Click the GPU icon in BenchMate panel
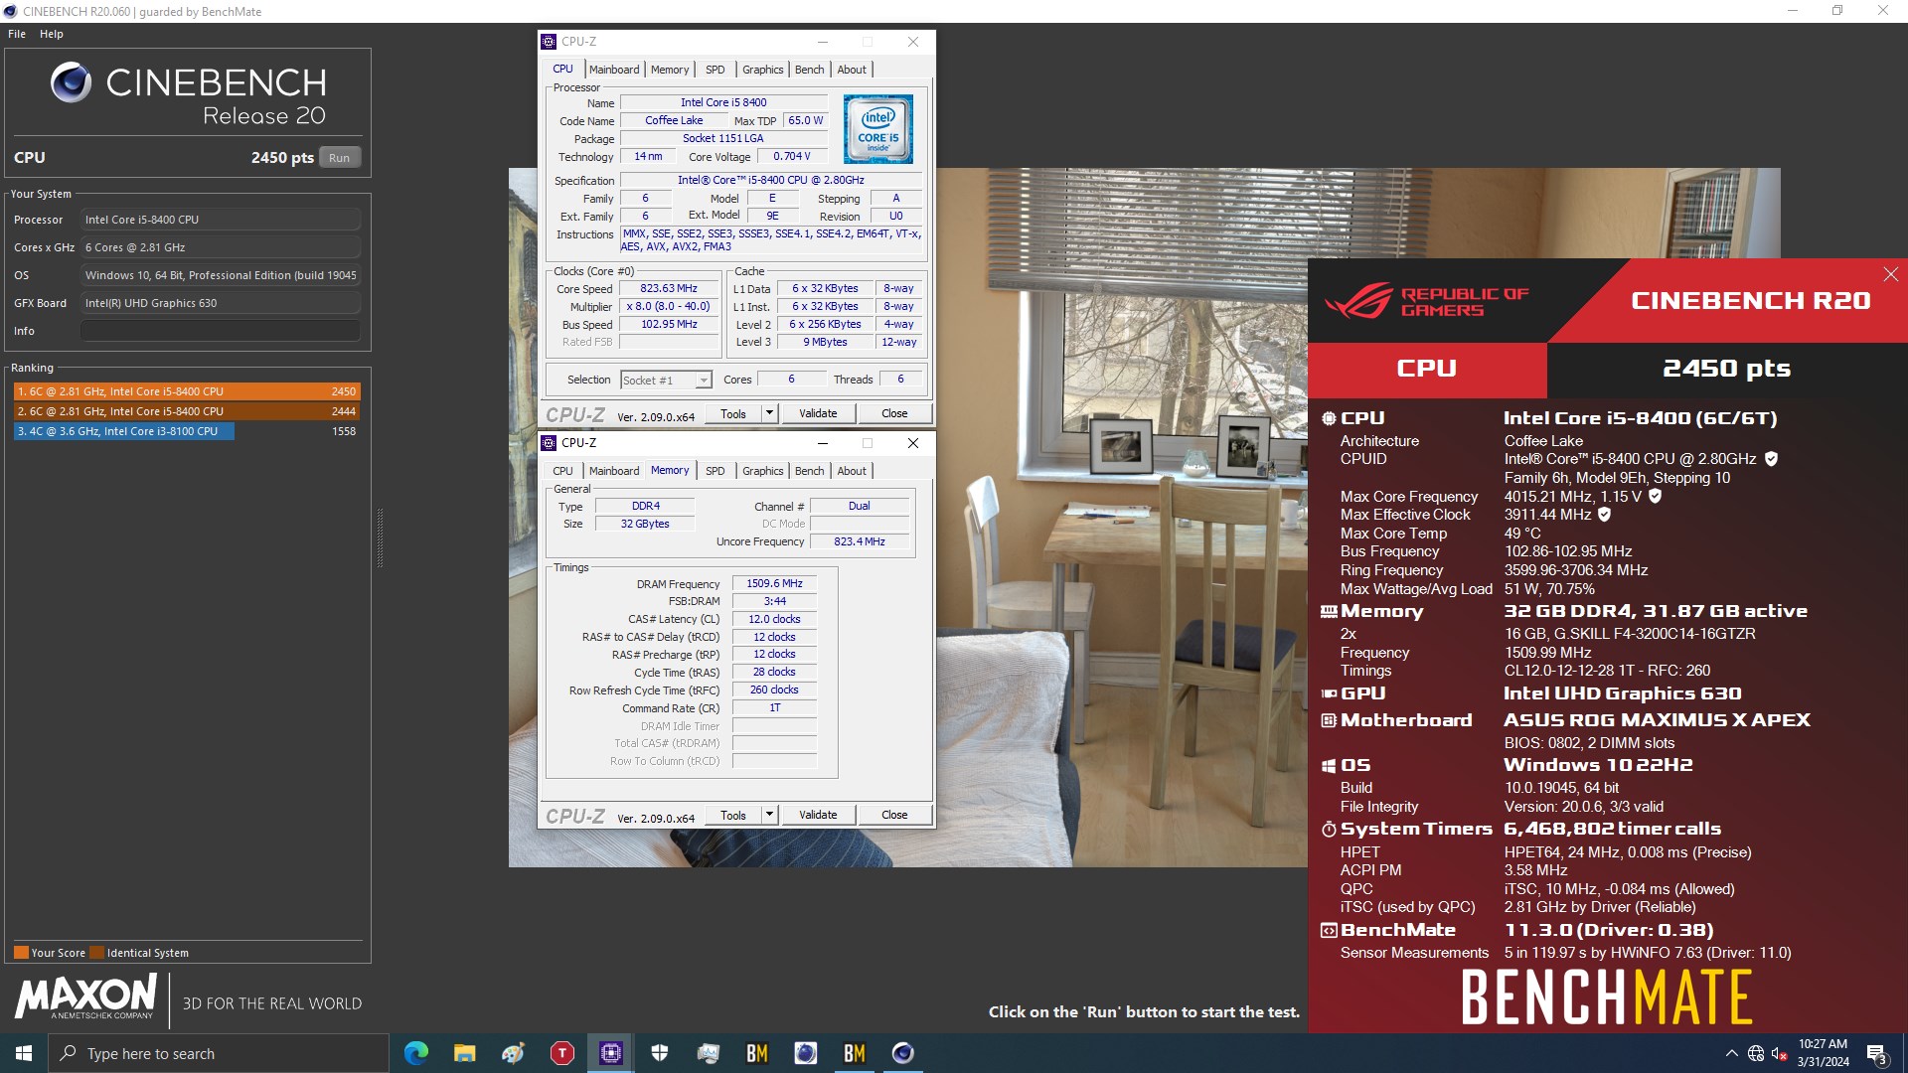 [1328, 694]
